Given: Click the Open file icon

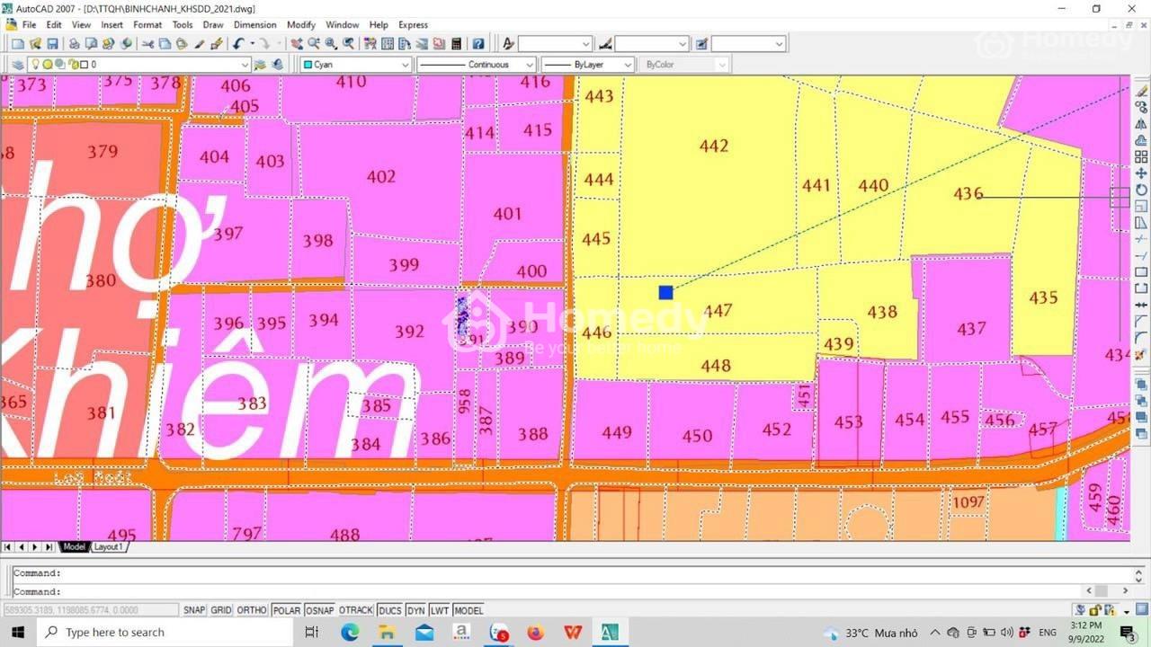Looking at the screenshot, I should click(x=35, y=43).
